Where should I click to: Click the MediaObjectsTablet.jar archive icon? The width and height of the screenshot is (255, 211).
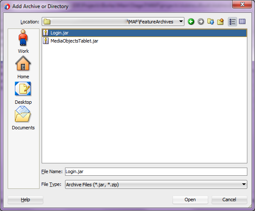(46, 41)
